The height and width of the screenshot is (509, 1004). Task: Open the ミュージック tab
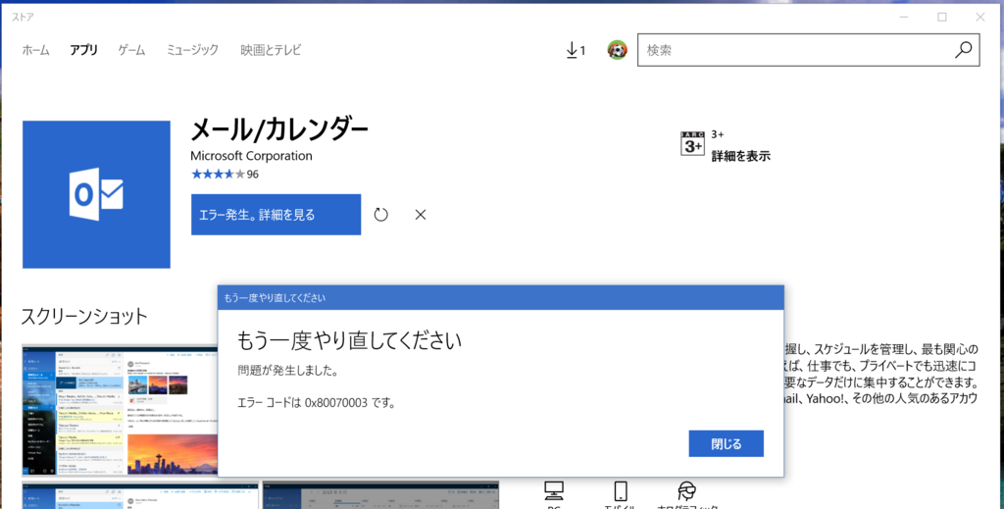pos(193,50)
